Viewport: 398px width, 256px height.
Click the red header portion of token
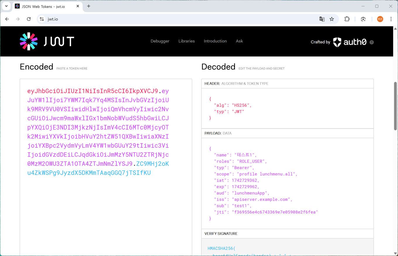(x=93, y=91)
